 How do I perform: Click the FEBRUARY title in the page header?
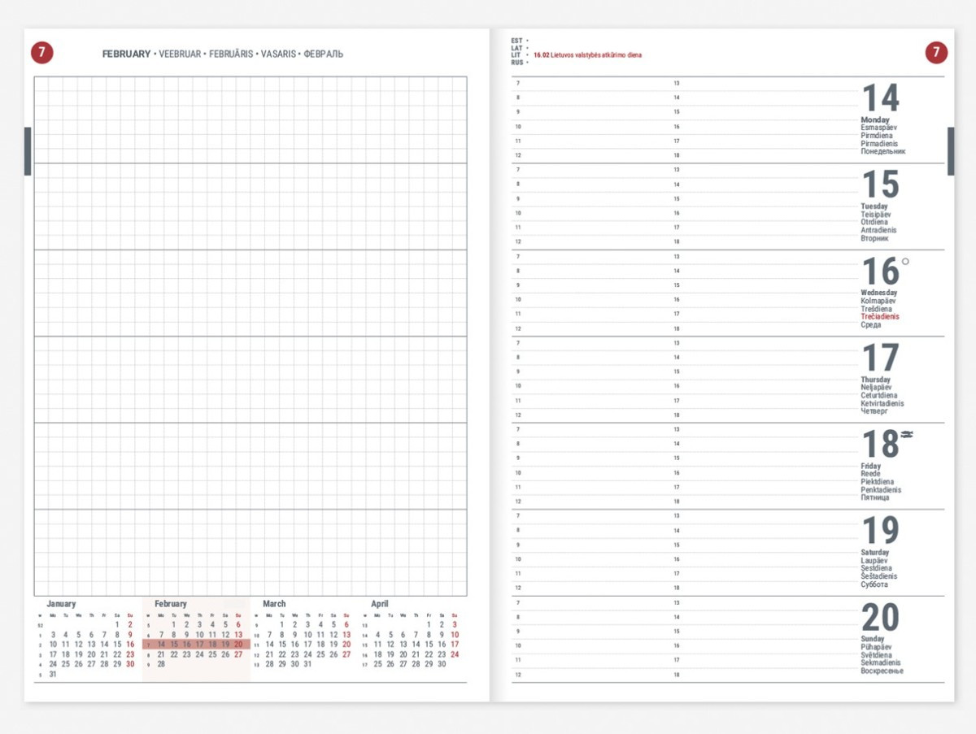pos(126,54)
